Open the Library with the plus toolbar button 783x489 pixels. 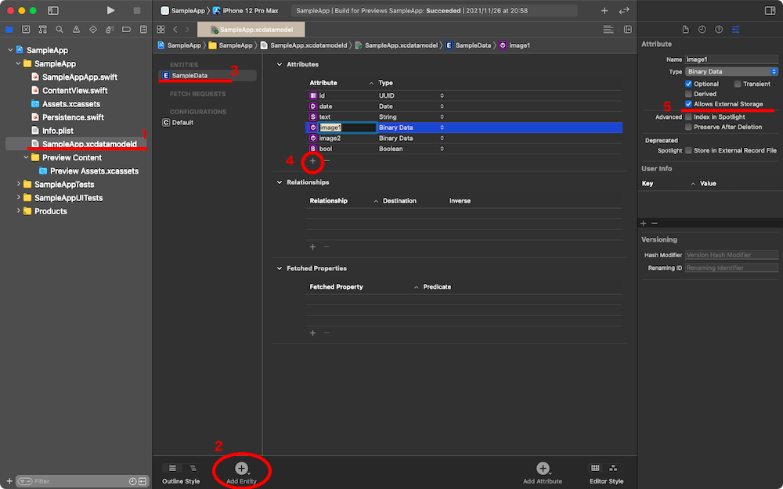click(x=604, y=10)
